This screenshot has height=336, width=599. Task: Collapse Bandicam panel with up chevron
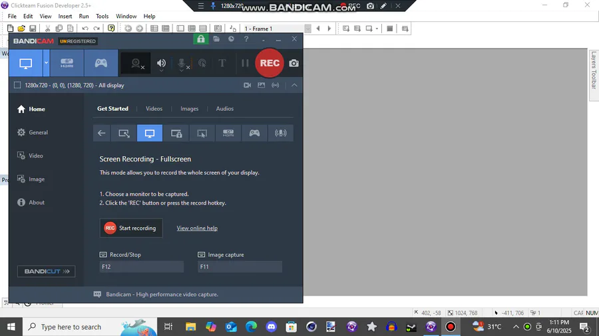coord(294,86)
